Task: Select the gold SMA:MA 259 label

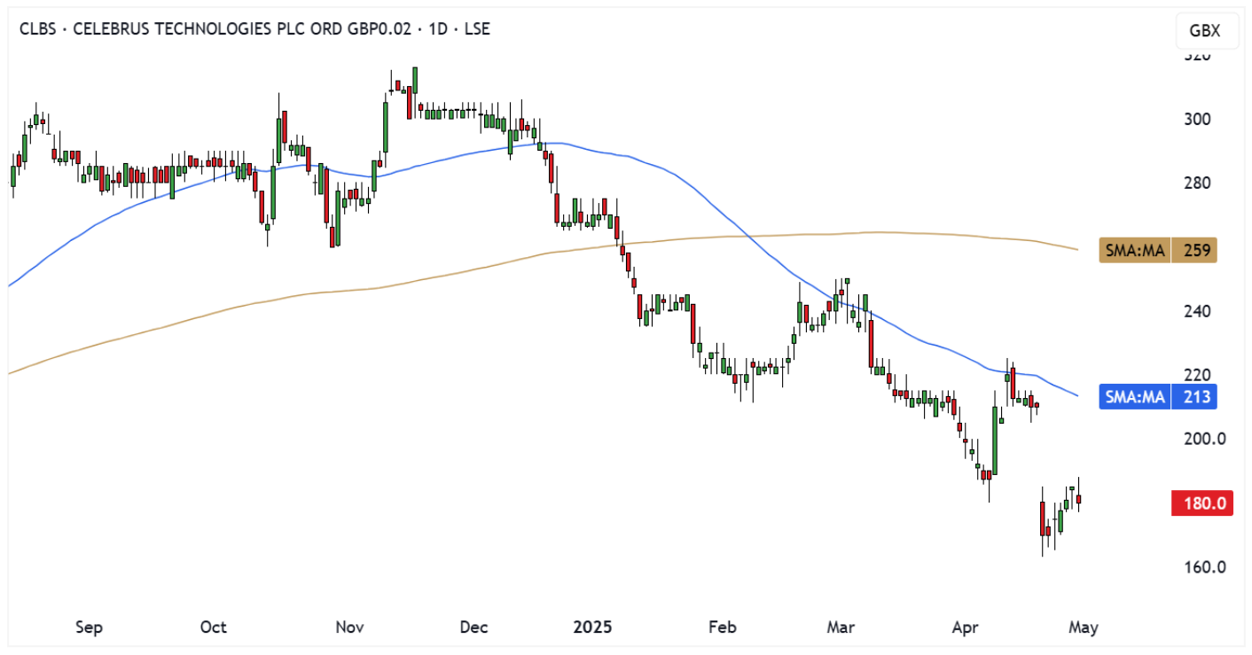Action: (1158, 250)
